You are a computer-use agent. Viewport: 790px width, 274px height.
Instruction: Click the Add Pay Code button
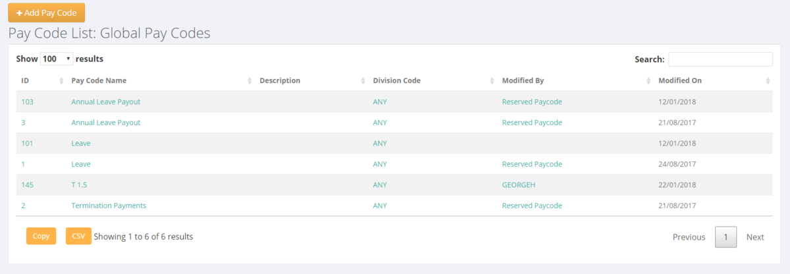pyautogui.click(x=46, y=13)
